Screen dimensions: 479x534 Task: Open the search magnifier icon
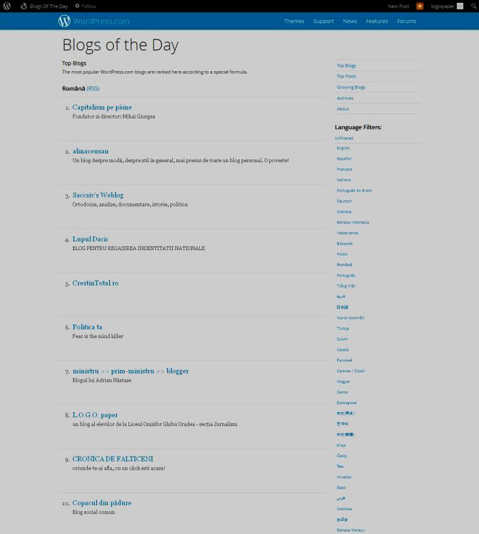473,6
